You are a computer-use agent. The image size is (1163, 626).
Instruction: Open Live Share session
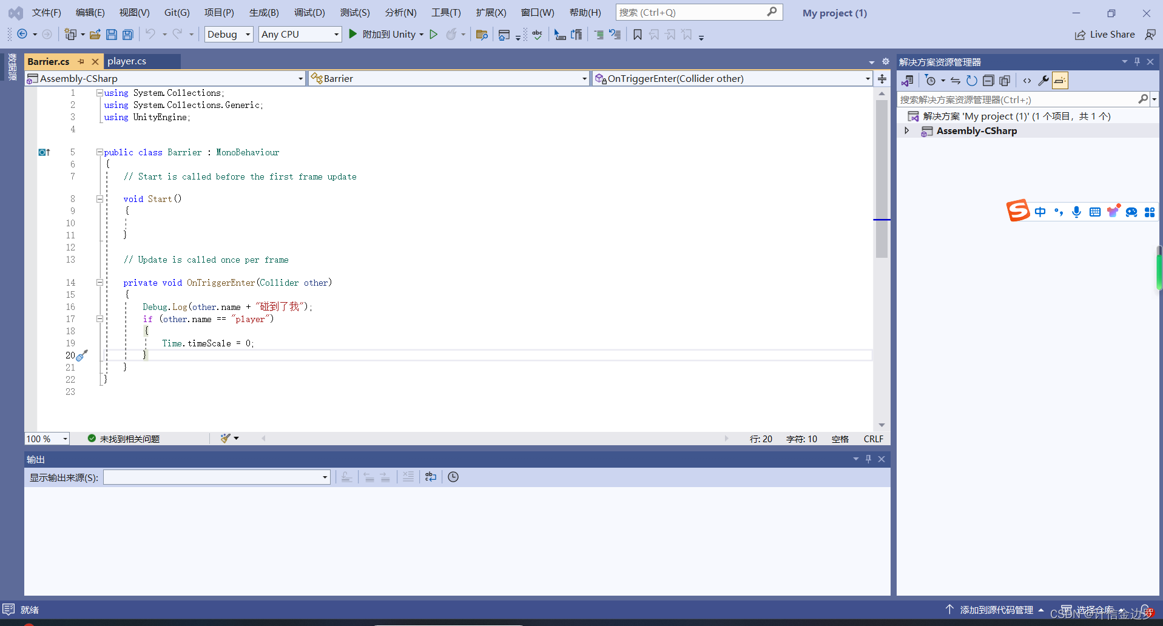pos(1105,35)
